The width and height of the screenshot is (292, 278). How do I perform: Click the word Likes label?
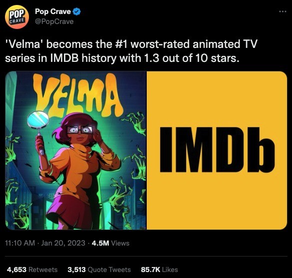[170, 270]
